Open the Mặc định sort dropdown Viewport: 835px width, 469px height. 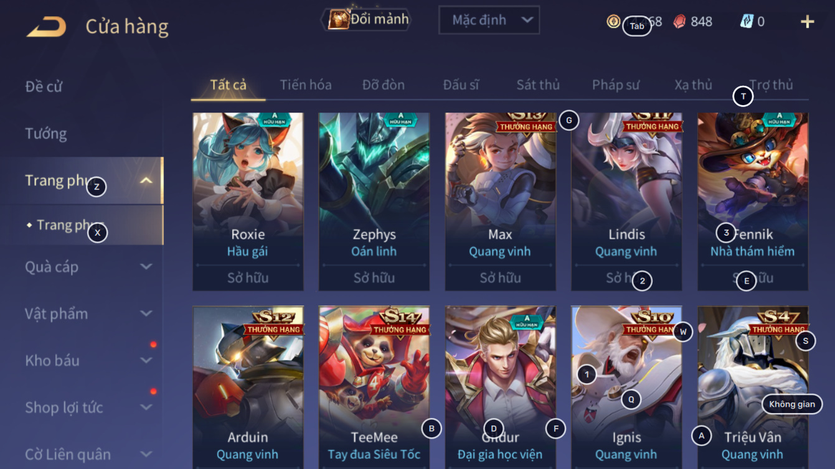489,20
